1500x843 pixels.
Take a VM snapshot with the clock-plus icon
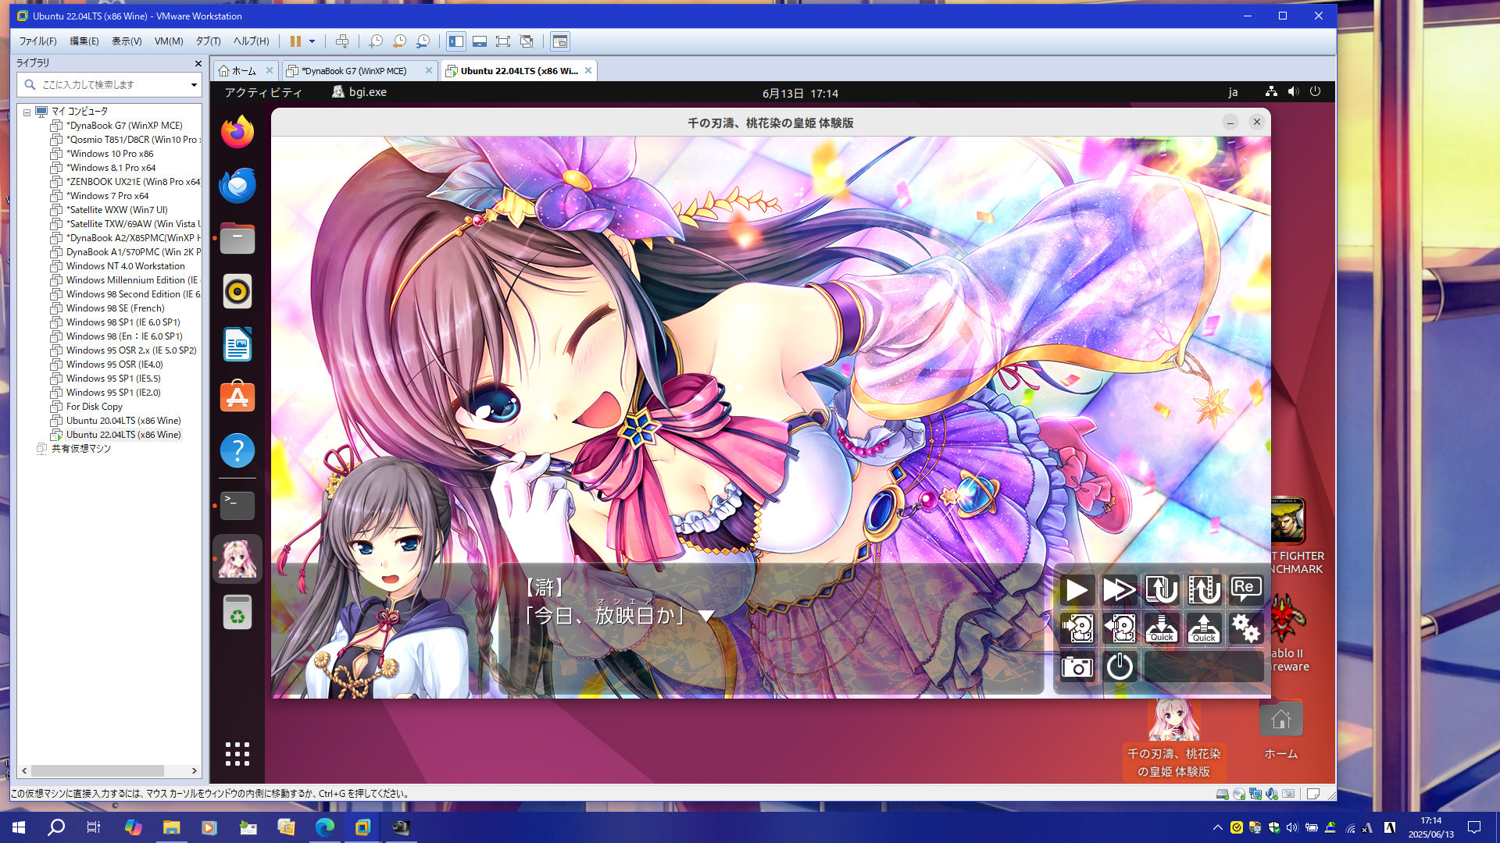(376, 41)
